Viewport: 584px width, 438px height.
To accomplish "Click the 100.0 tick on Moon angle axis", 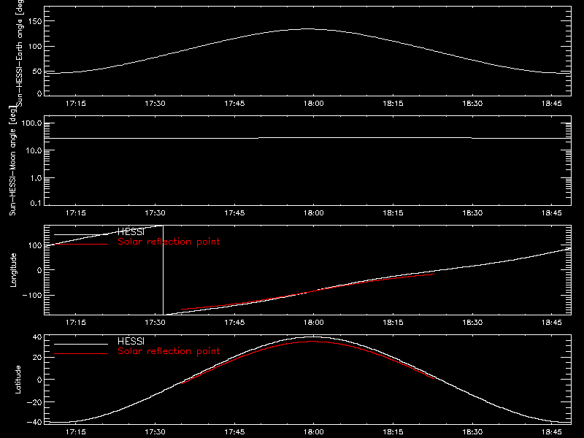I will coord(31,123).
